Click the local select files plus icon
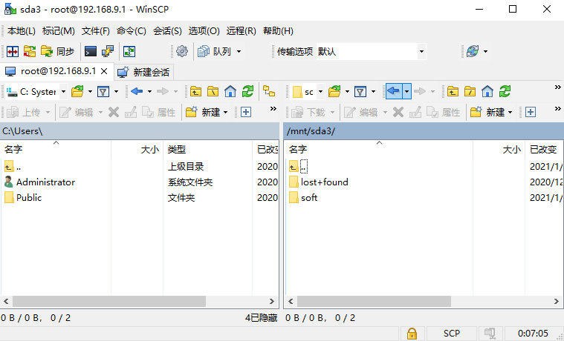This screenshot has width=564, height=341. (246, 113)
